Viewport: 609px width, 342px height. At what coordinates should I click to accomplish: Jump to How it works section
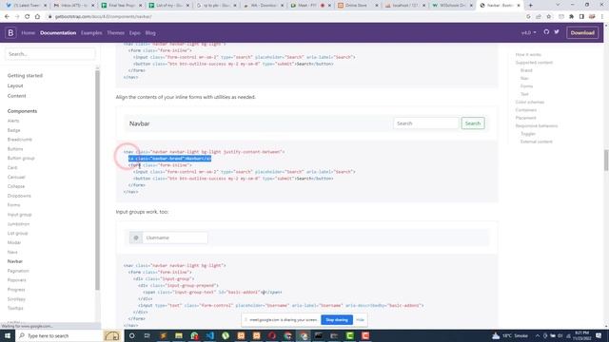point(528,55)
